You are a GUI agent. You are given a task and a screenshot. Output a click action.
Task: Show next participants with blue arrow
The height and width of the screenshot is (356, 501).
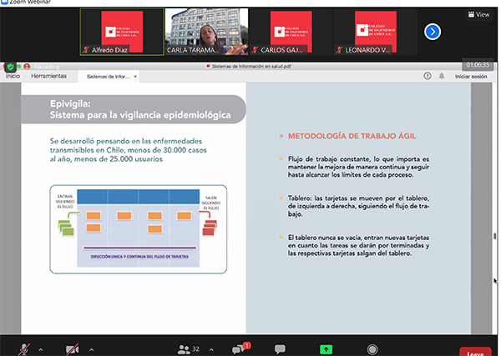coord(432,32)
